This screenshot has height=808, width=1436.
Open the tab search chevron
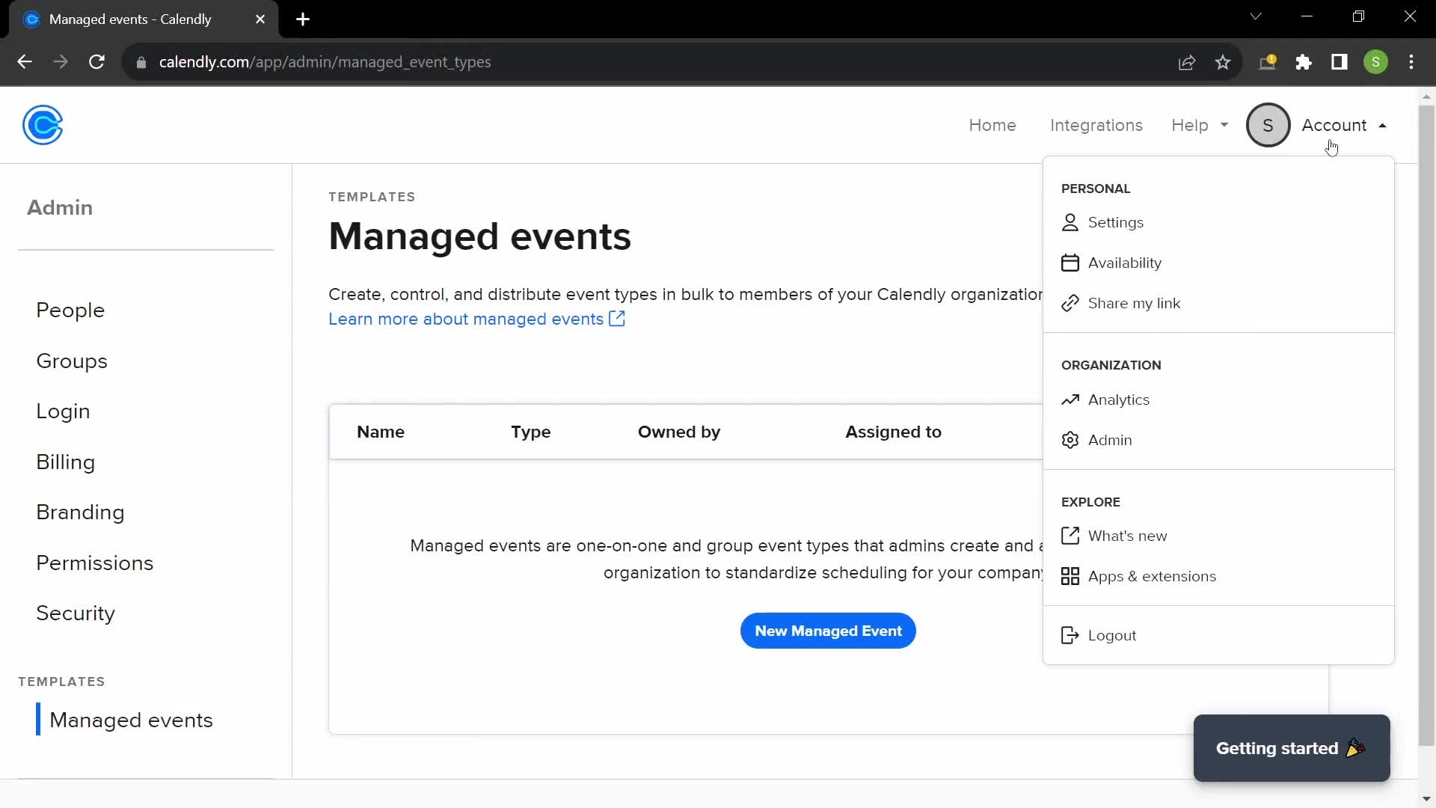tap(1256, 16)
